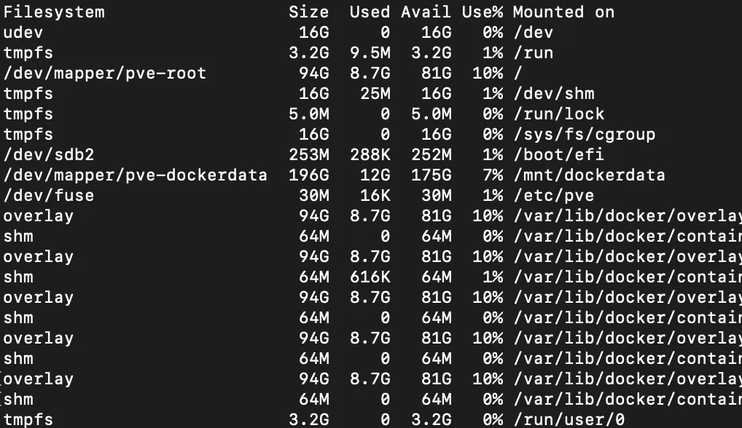
Task: Click the /dev/mapper/pve-root filesystem entry
Action: (x=105, y=74)
